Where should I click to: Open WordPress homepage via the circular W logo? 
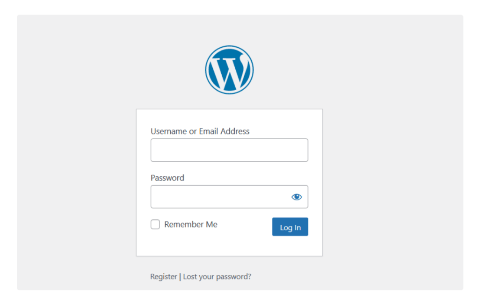coord(229,69)
